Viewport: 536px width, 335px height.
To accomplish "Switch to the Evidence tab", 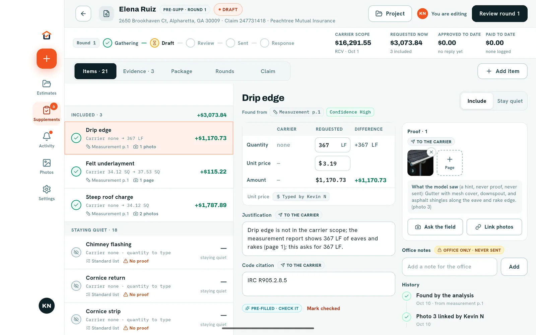I will pos(138,71).
